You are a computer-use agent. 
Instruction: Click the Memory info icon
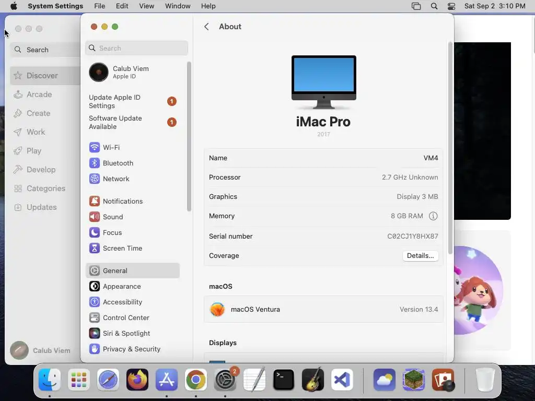click(433, 216)
